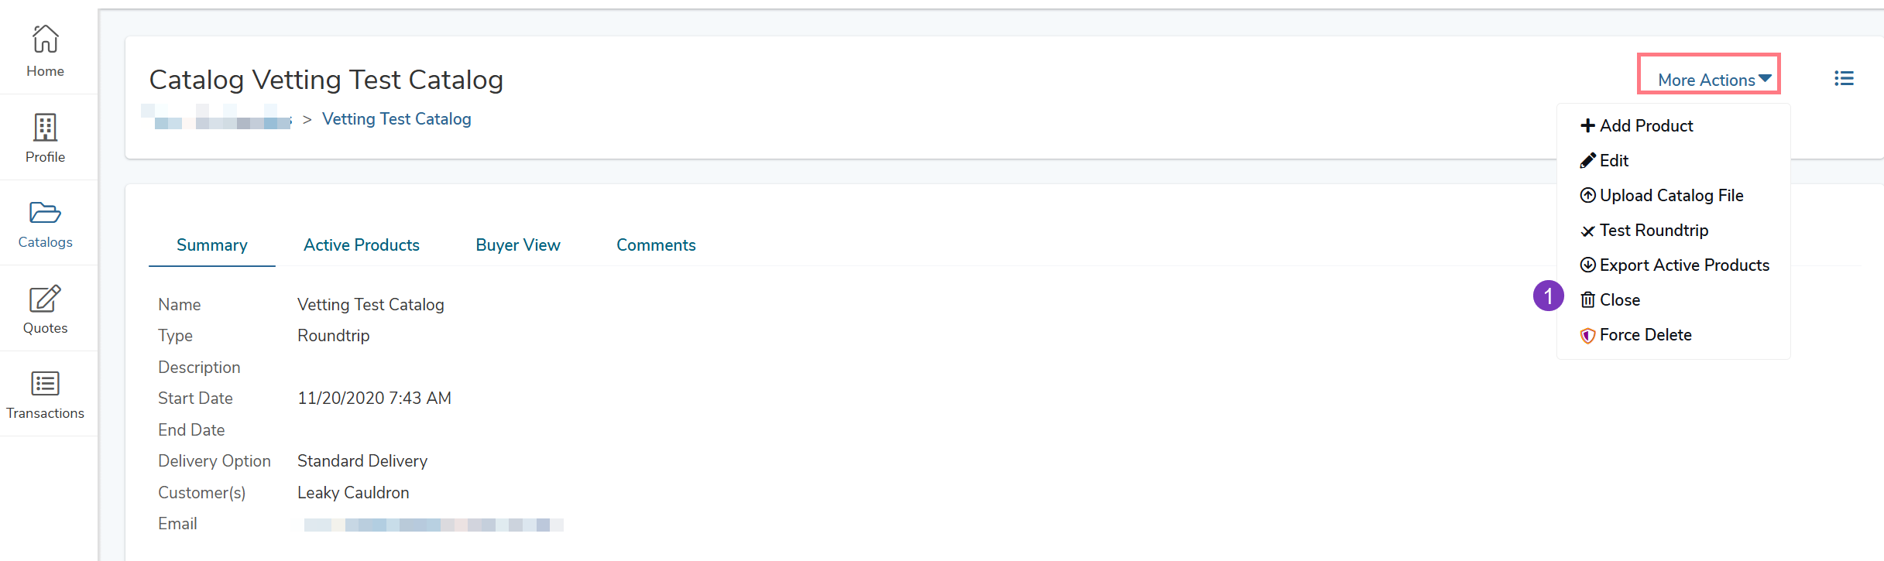Choose Export Active Products option
Viewport: 1884px width, 561px height.
[1684, 265]
